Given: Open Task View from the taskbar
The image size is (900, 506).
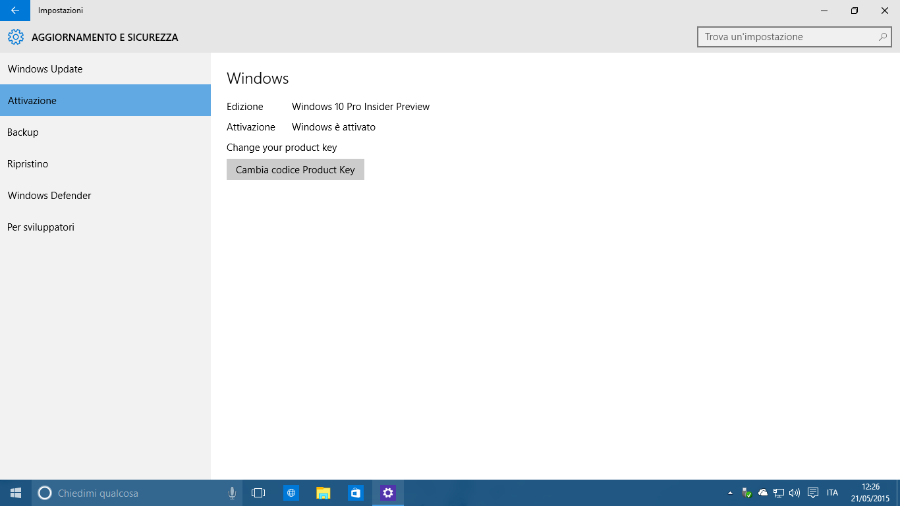Looking at the screenshot, I should pyautogui.click(x=258, y=493).
